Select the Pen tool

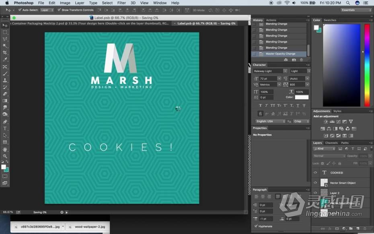click(x=5, y=122)
